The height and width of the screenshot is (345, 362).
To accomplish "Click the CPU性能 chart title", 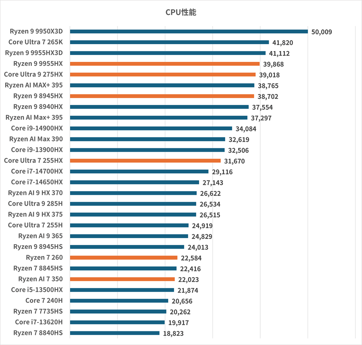I will [x=181, y=12].
